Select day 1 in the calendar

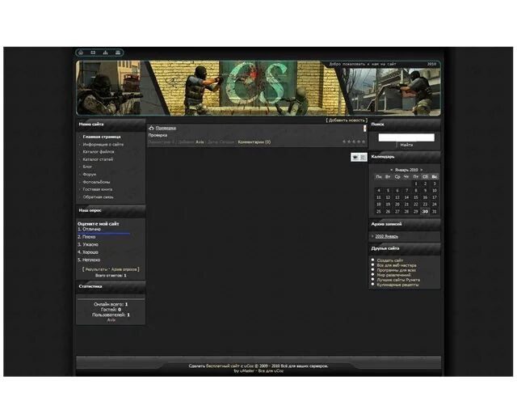[416, 184]
